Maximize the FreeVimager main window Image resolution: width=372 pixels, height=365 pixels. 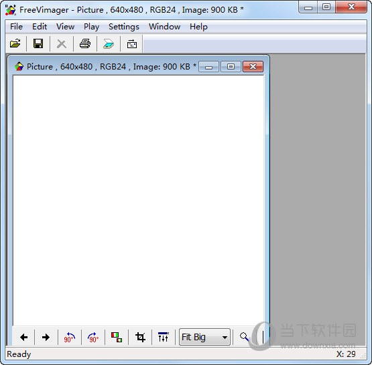326,7
